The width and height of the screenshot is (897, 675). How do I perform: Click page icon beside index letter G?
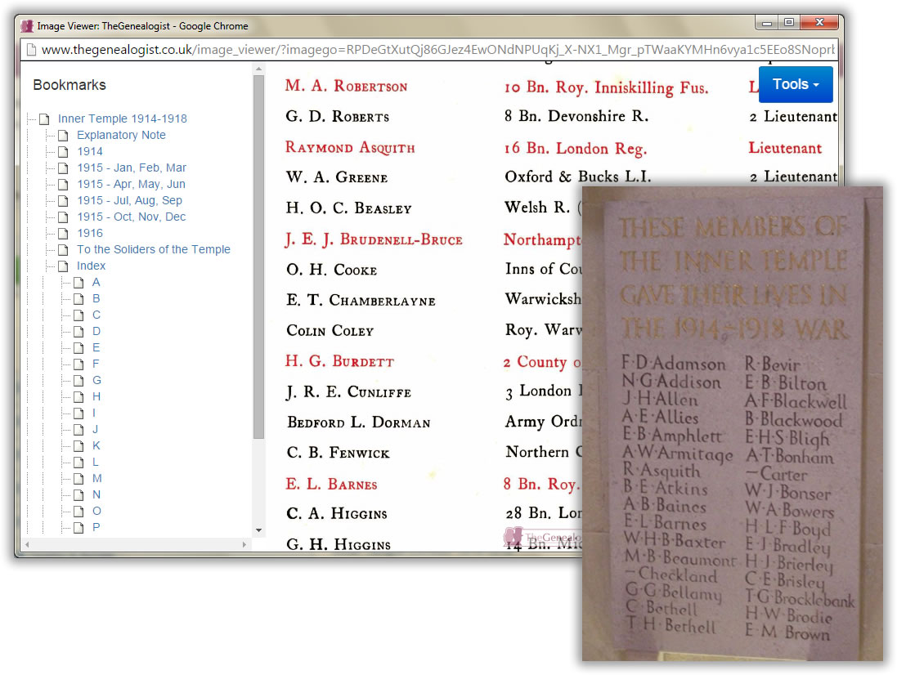tap(78, 381)
